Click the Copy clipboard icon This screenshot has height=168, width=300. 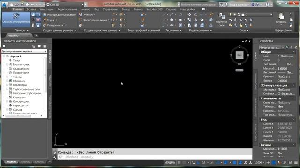tap(291, 20)
